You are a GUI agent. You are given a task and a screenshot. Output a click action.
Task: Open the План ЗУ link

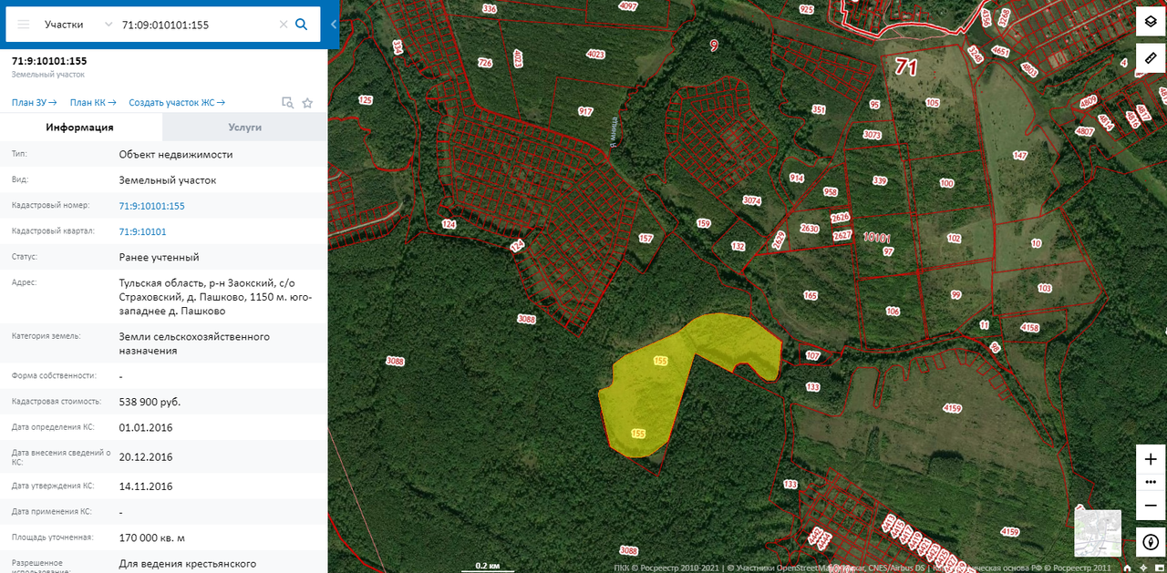point(35,103)
